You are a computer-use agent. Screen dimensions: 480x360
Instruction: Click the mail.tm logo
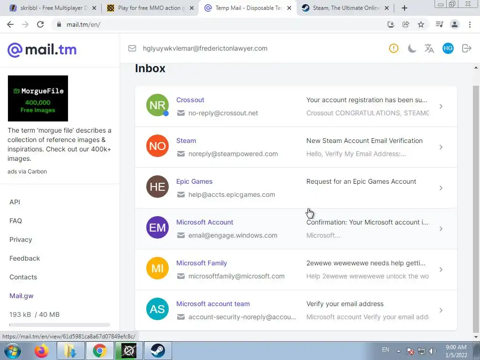[x=42, y=50]
